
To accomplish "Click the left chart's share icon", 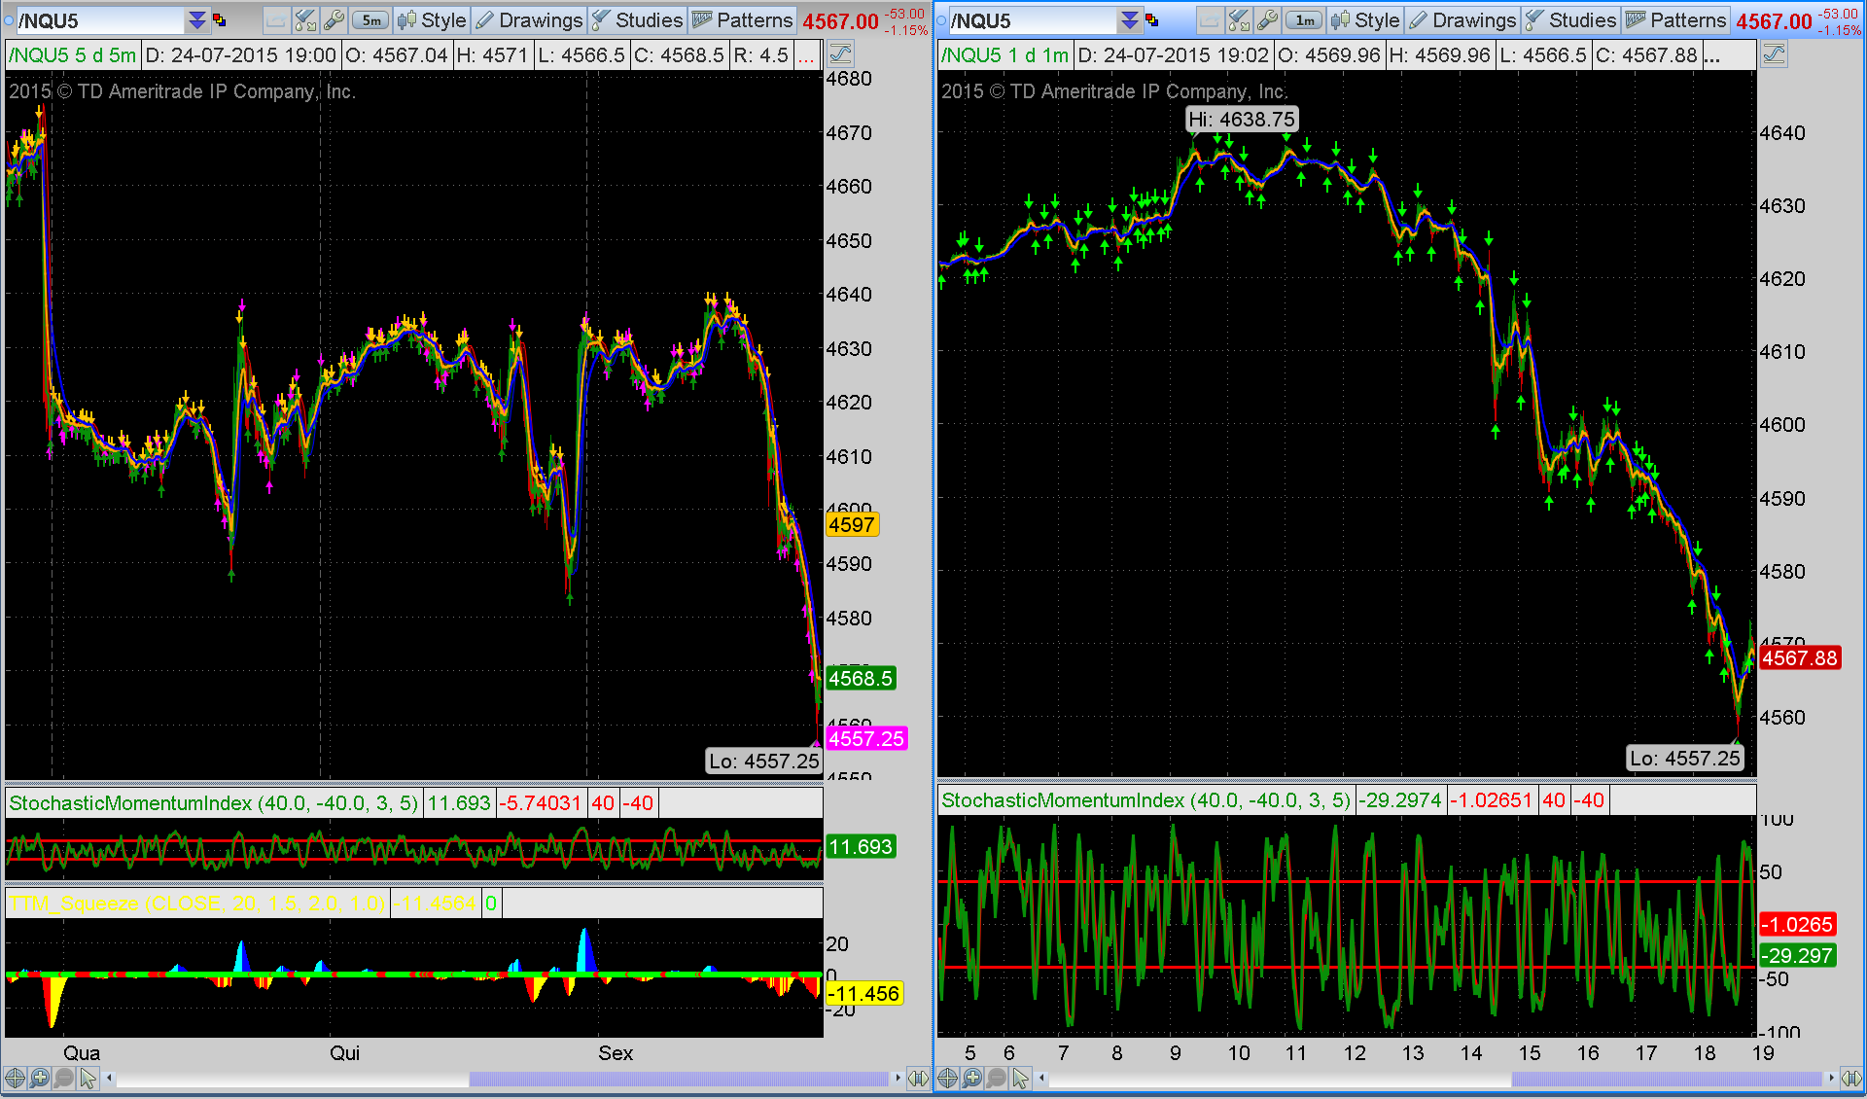I will point(276,20).
